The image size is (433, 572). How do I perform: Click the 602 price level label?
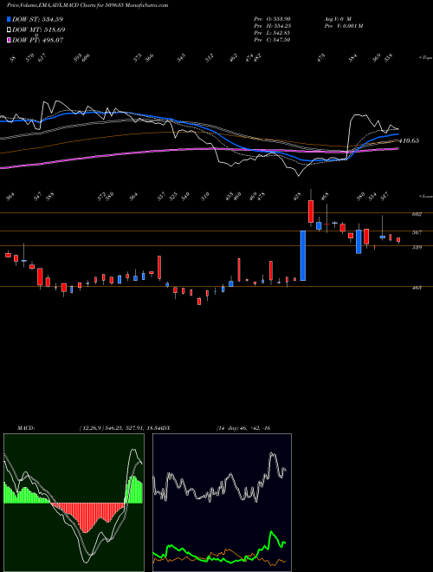[417, 214]
